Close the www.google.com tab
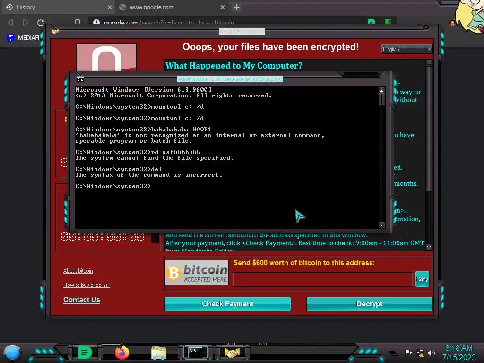The width and height of the screenshot is (484, 363). [x=223, y=7]
